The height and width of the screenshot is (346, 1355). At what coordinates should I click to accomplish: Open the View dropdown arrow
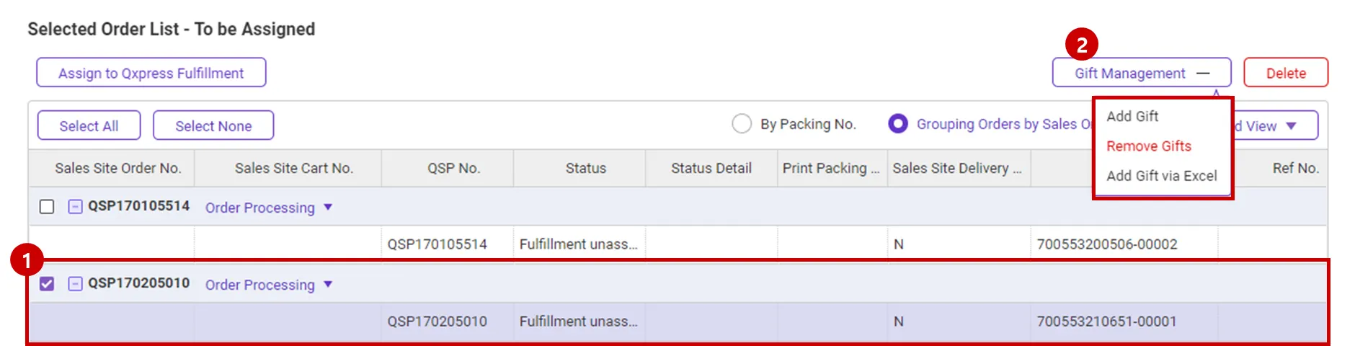pyautogui.click(x=1291, y=126)
